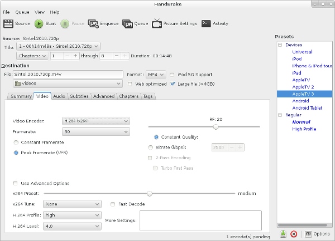Open Picture Settings from the toolbar
The height and width of the screenshot is (241, 335).
[157, 23]
